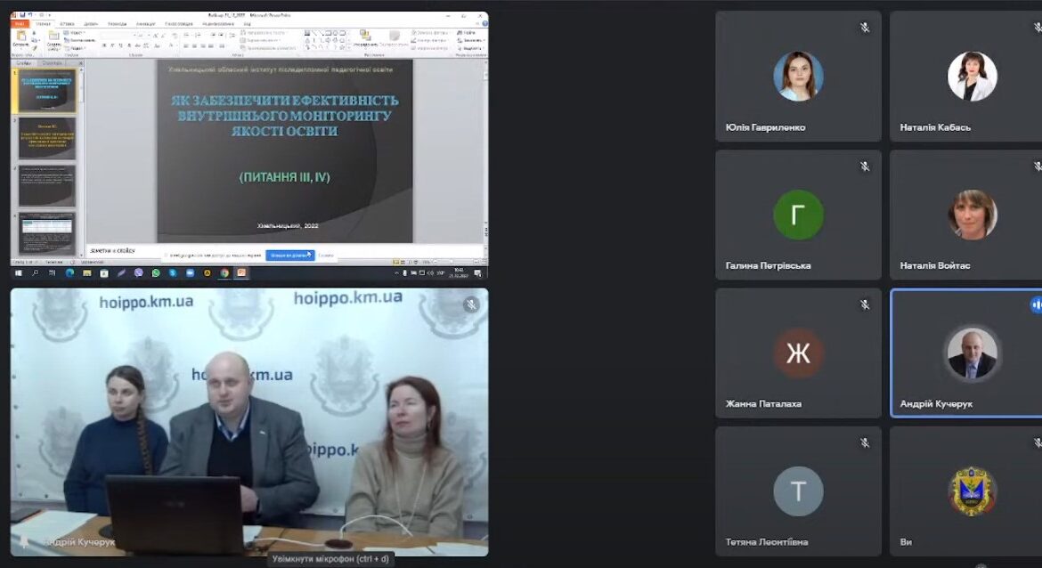Viewport: 1042px width, 568px height.
Task: Click the WhatsApp icon in taskbar
Action: [x=156, y=273]
